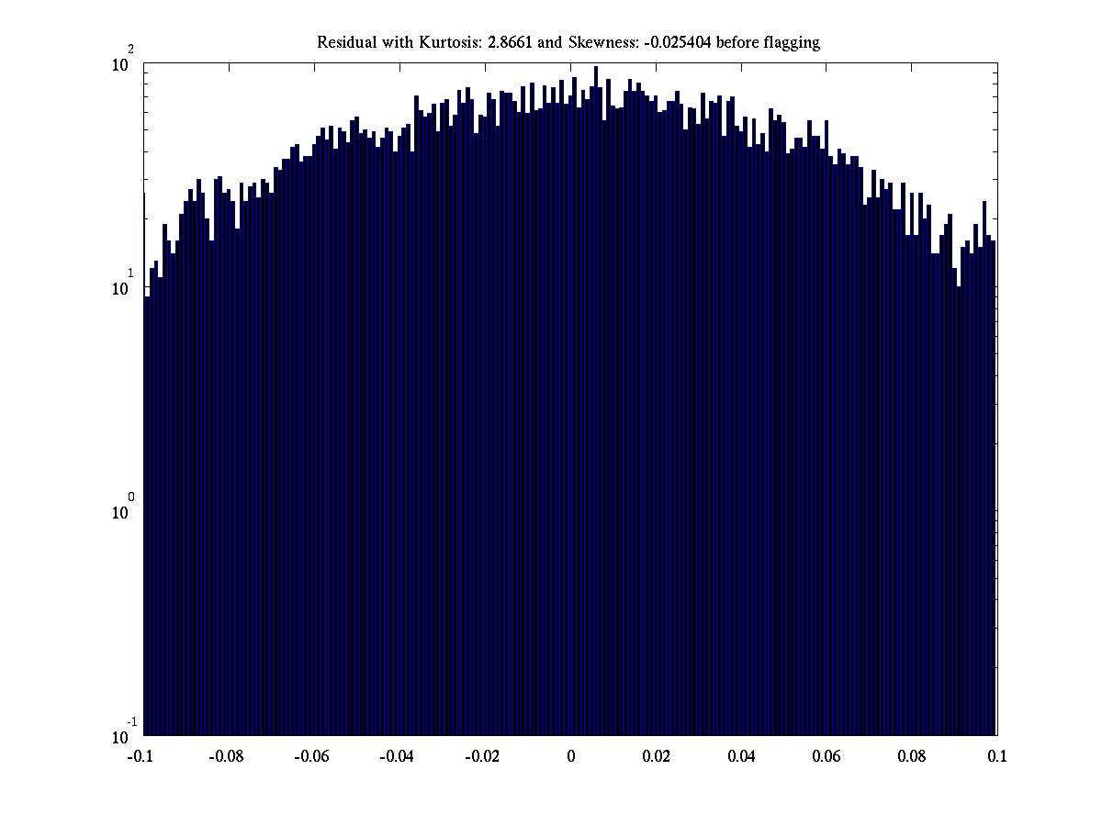Click the y-axis label 10 to the power 2

point(124,60)
